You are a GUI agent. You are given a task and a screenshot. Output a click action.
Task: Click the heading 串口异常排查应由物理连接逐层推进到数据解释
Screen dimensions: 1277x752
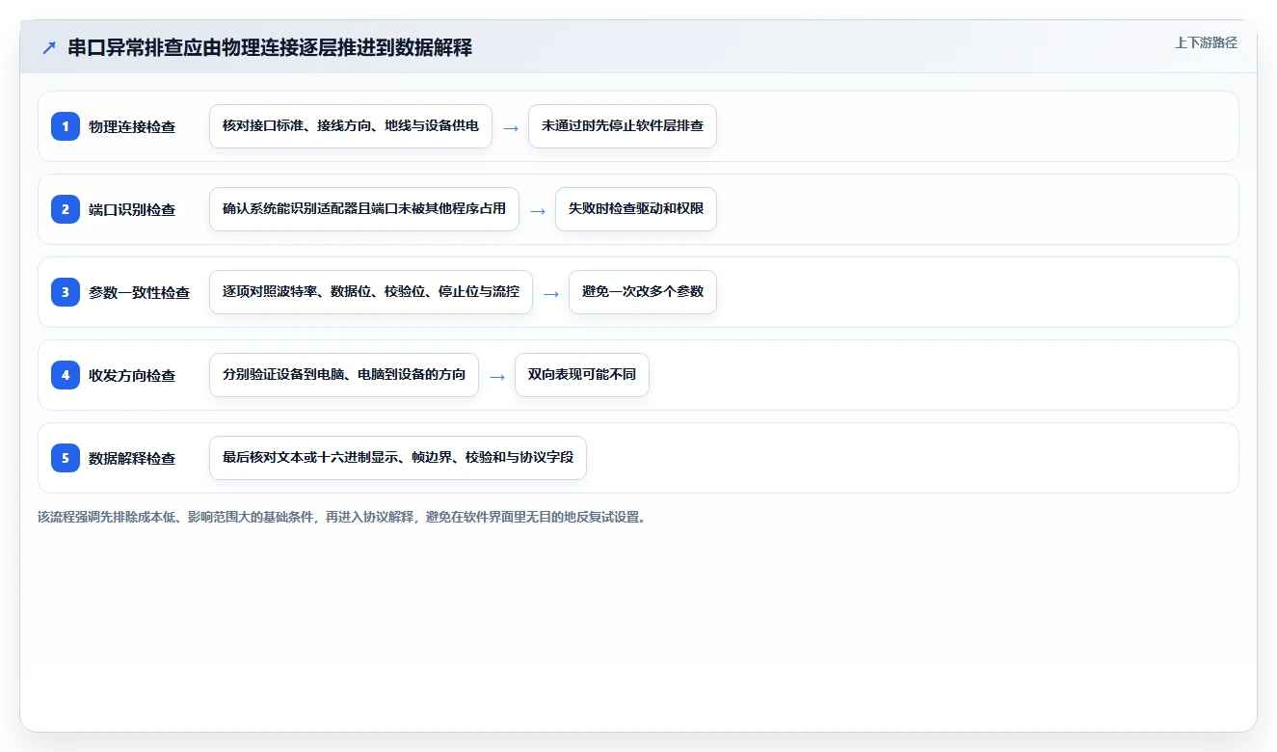[x=270, y=47]
